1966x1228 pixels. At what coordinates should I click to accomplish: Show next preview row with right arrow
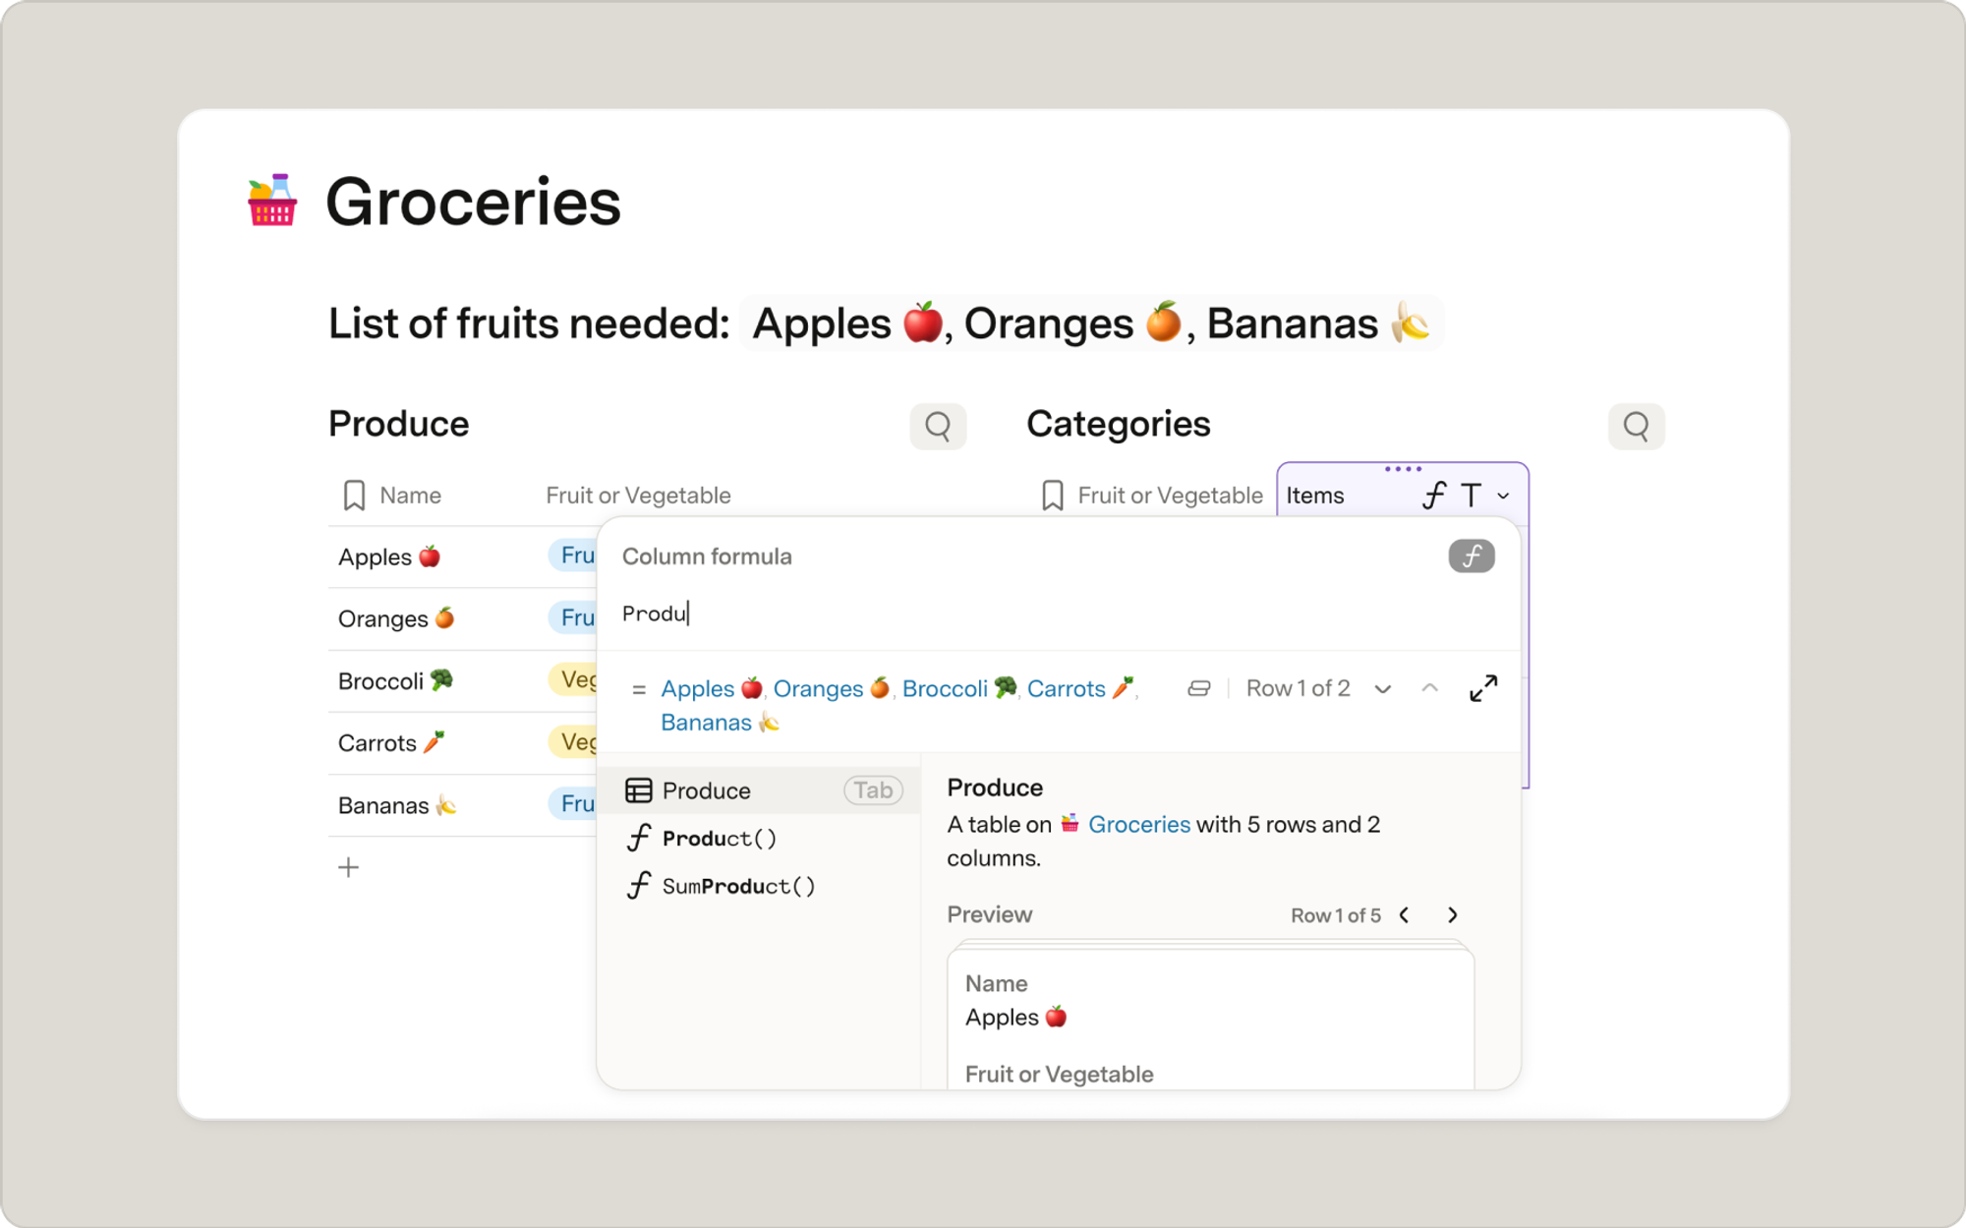coord(1453,915)
